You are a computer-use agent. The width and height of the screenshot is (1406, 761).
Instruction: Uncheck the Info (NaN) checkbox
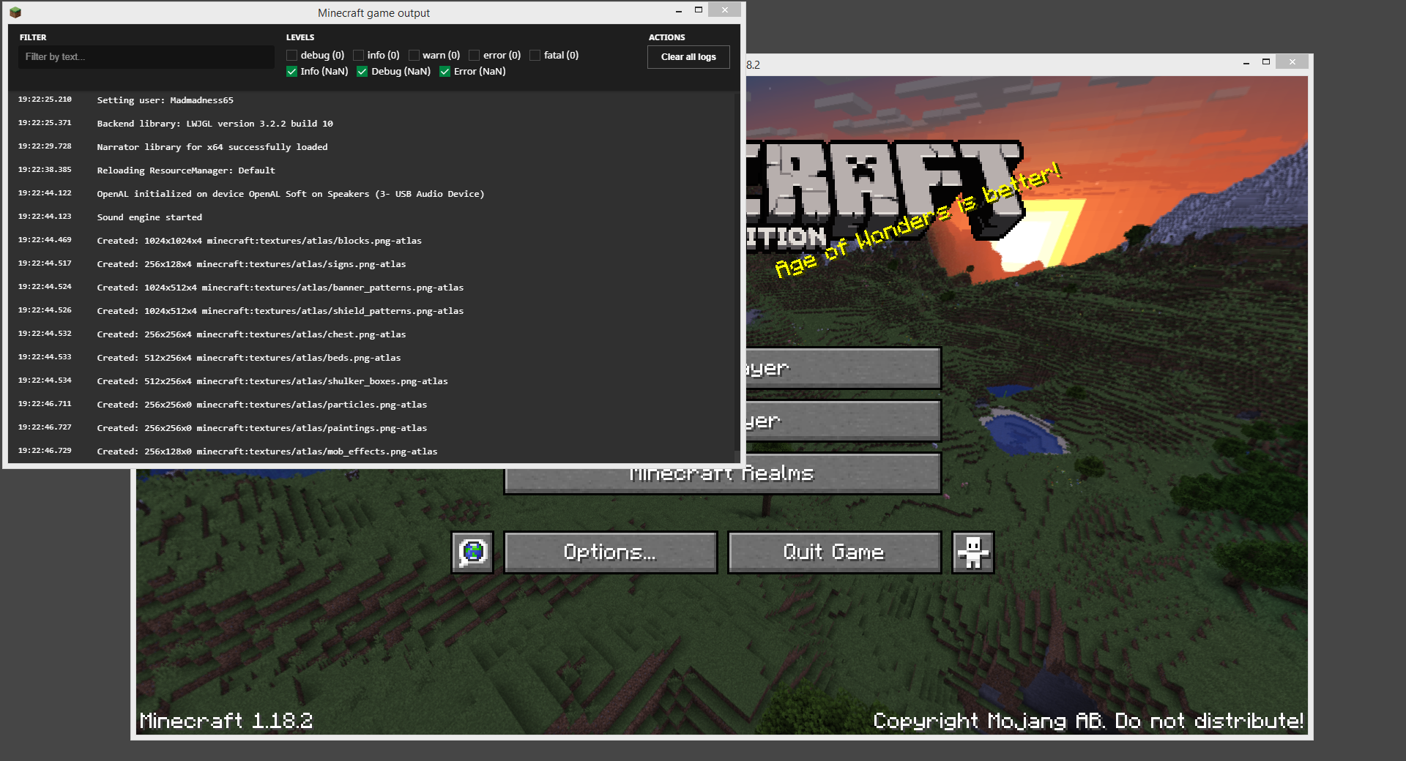pyautogui.click(x=291, y=72)
